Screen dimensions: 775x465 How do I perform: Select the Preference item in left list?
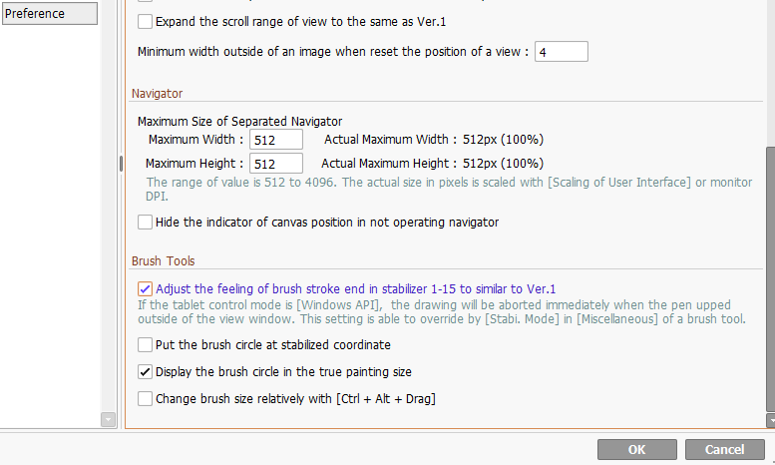point(49,13)
